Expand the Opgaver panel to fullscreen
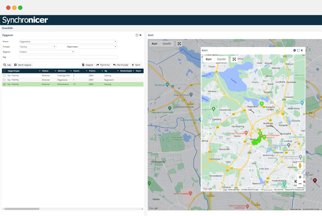 pyautogui.click(x=137, y=35)
